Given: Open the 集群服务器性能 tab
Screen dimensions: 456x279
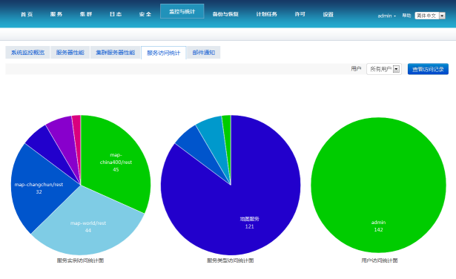Looking at the screenshot, I should point(116,53).
